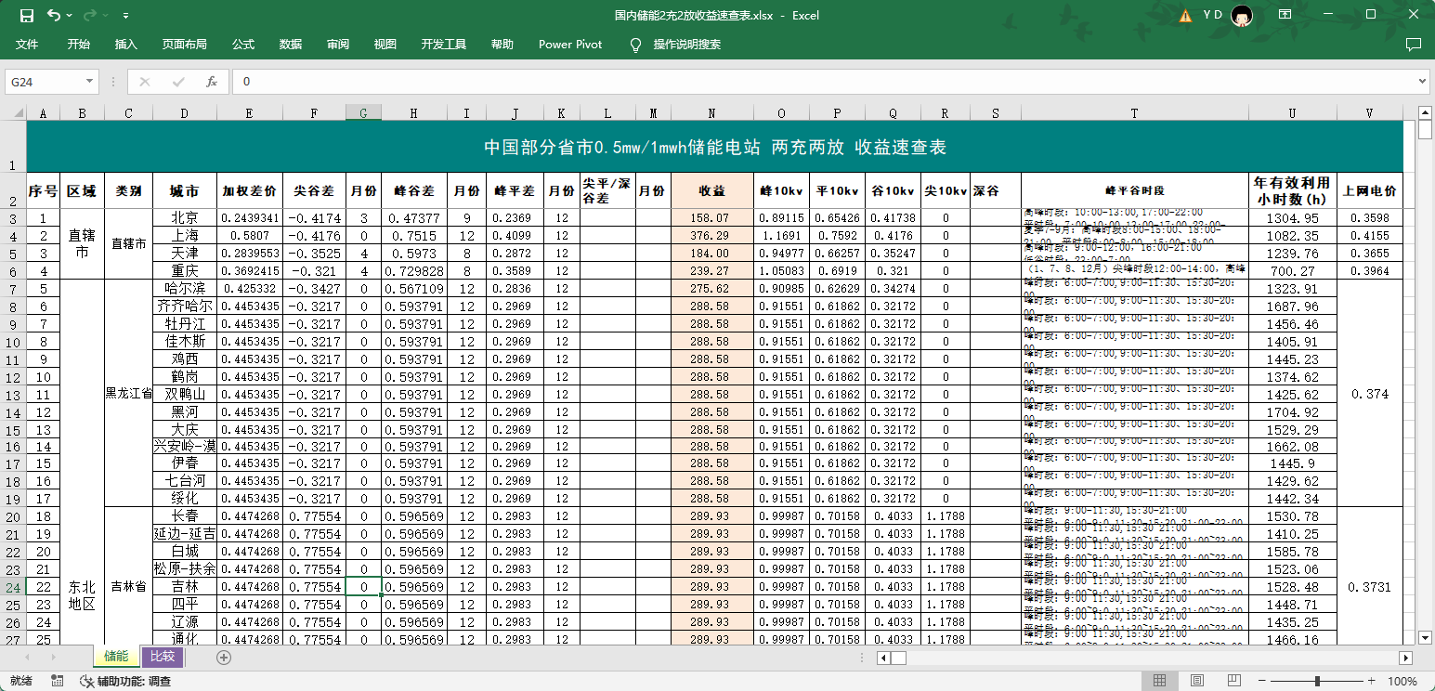Click the macro recording icon in status bar

point(58,681)
